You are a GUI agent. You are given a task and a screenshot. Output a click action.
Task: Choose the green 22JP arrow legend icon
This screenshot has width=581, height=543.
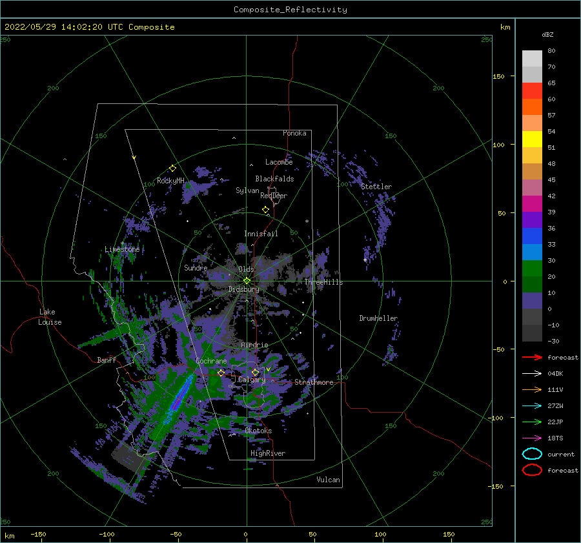click(532, 422)
